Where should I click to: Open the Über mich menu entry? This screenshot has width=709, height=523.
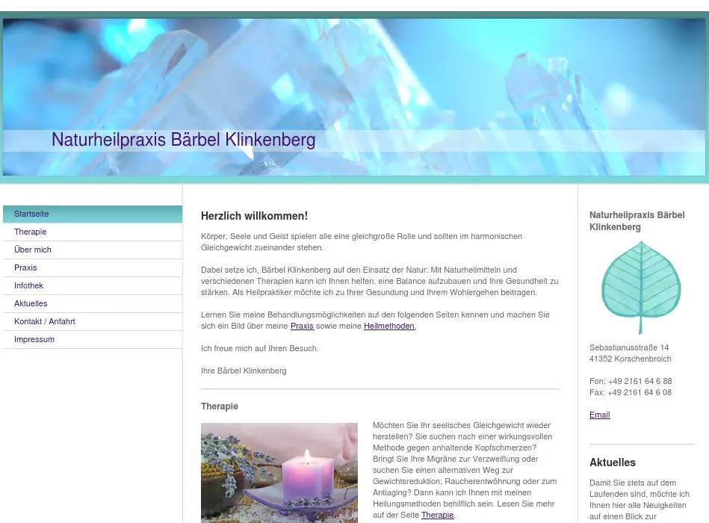click(x=33, y=250)
